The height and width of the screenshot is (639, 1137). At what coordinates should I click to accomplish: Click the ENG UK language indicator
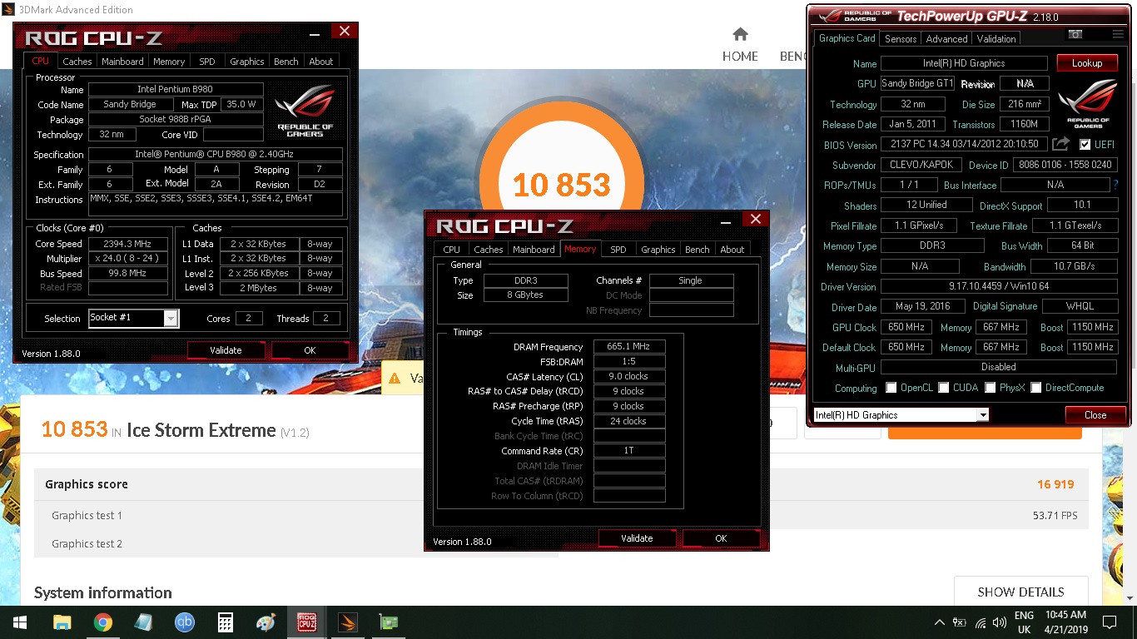(x=1025, y=622)
